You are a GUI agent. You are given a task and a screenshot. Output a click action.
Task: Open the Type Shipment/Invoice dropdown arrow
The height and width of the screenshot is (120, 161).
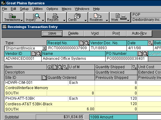(x=44, y=48)
